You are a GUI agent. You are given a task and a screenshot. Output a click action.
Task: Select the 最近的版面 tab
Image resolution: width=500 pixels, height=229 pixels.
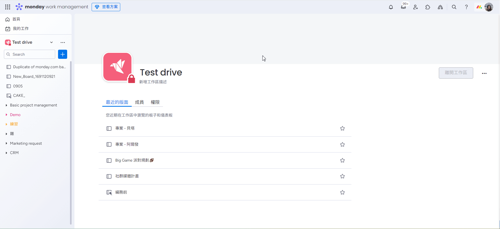tap(117, 102)
